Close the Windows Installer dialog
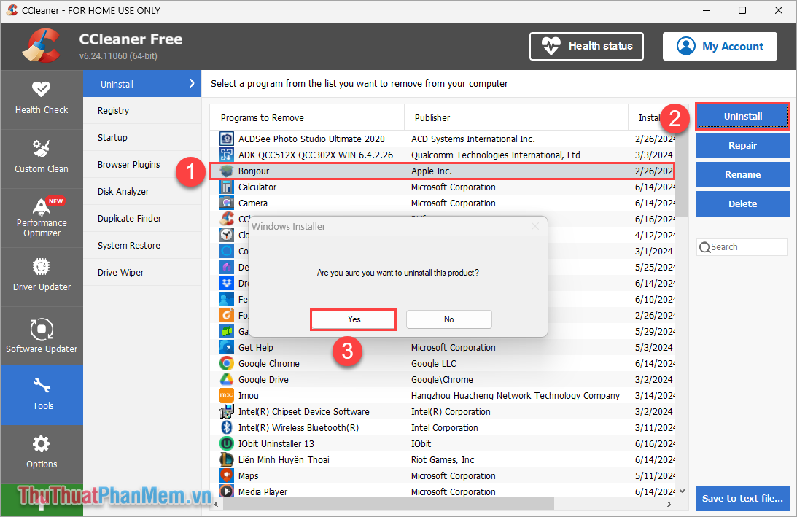 (x=534, y=226)
